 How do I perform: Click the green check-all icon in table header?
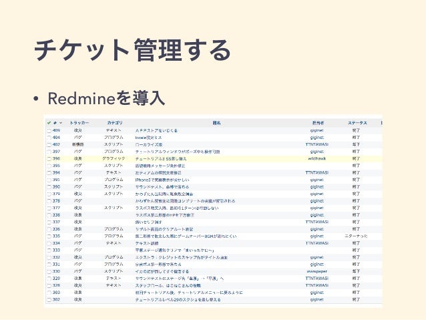49,123
